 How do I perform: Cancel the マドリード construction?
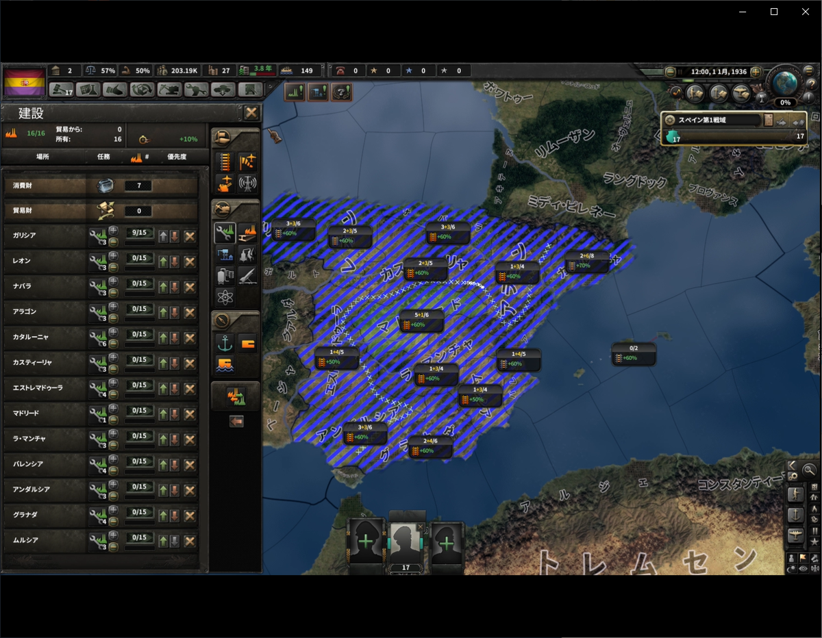tap(190, 413)
